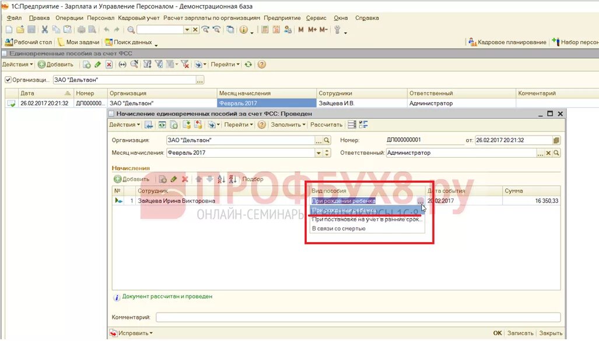Open Рабочий стол shortcut
The width and height of the screenshot is (599, 341).
click(28, 42)
